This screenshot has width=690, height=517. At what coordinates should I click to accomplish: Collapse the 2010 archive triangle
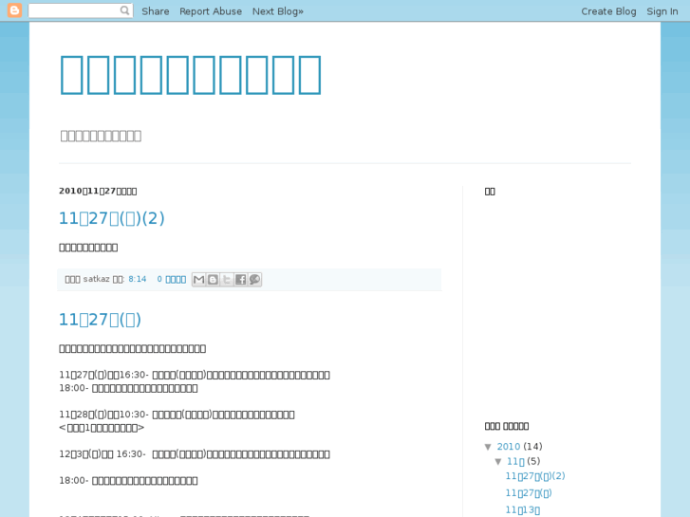488,447
